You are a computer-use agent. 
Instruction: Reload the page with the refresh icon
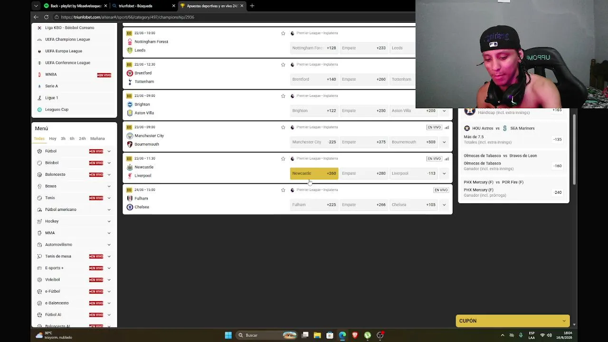click(46, 17)
